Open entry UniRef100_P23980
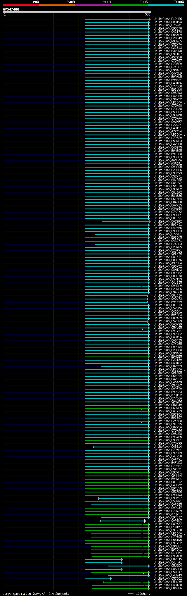The height and width of the screenshot is (596, 187). (168, 350)
